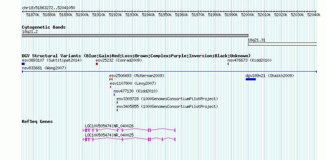Click the 51940k ruler tick label
The image size is (327, 160).
click(148, 15)
